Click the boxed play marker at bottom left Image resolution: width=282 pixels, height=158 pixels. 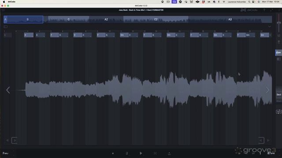click(15, 140)
